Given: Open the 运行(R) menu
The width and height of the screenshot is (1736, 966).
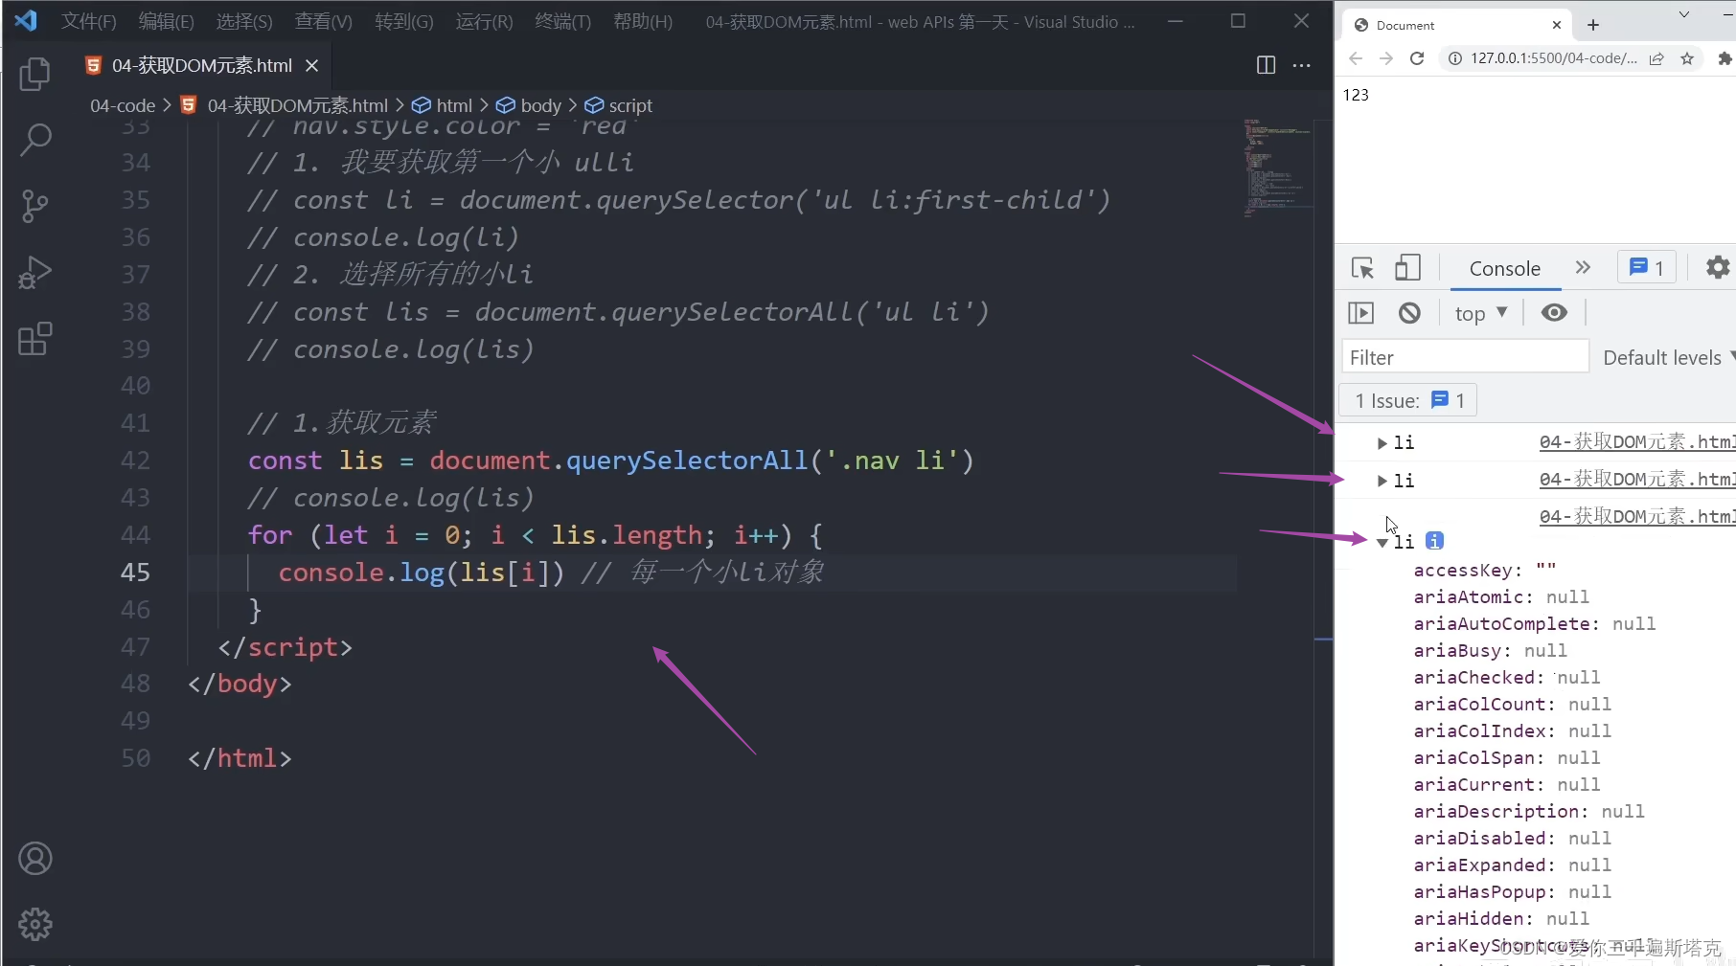Looking at the screenshot, I should pos(484,21).
